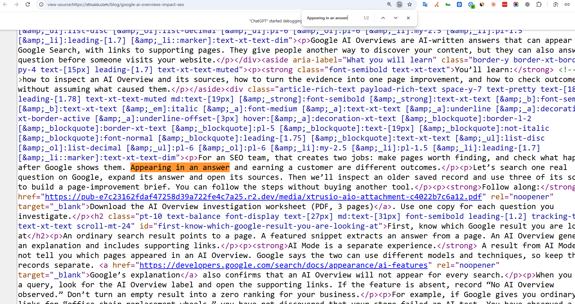Open the ChatGPT extension icon
Viewport: 575px width, 304px height.
pos(527,4)
